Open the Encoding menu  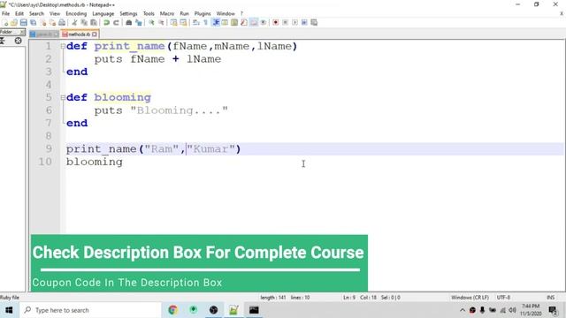point(76,14)
